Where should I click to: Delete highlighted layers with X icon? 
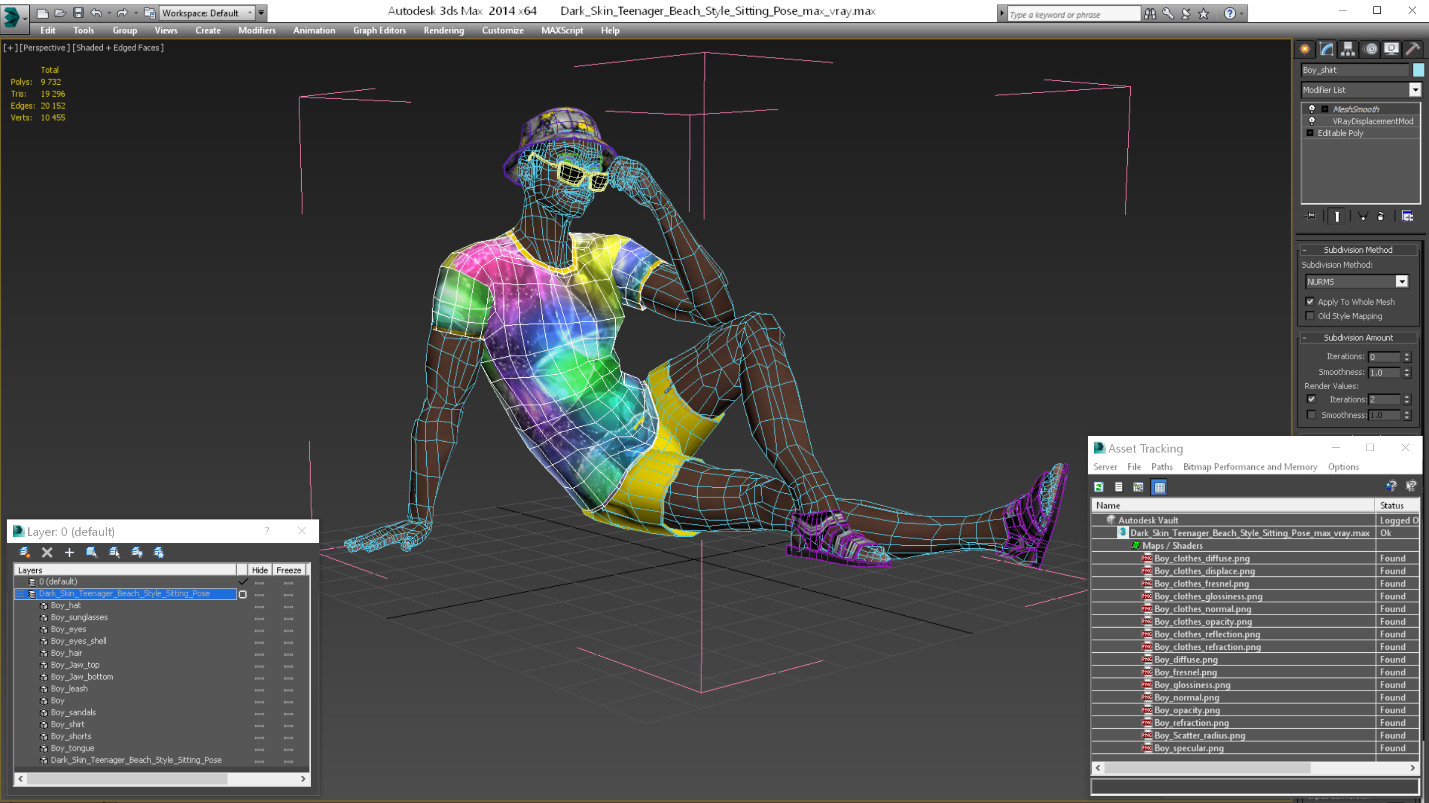click(x=47, y=552)
